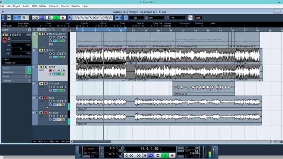Image resolution: width=283 pixels, height=159 pixels.
Task: Expand the GTR L track lanes
Action: 34,50
